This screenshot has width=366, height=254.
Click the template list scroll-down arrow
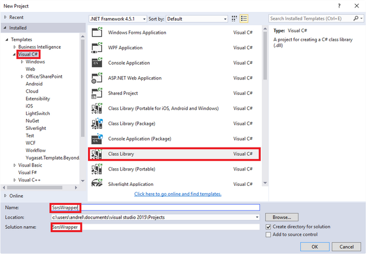pyautogui.click(x=265, y=183)
